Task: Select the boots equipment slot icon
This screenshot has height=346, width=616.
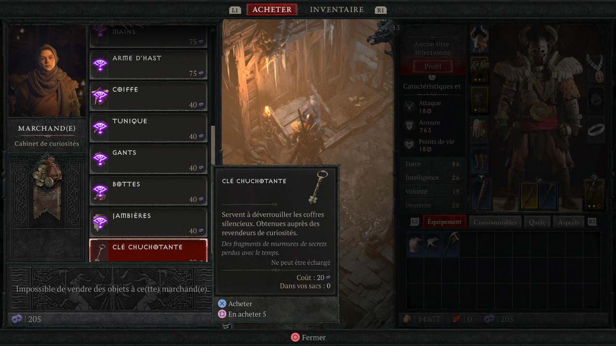Action: pos(479,160)
